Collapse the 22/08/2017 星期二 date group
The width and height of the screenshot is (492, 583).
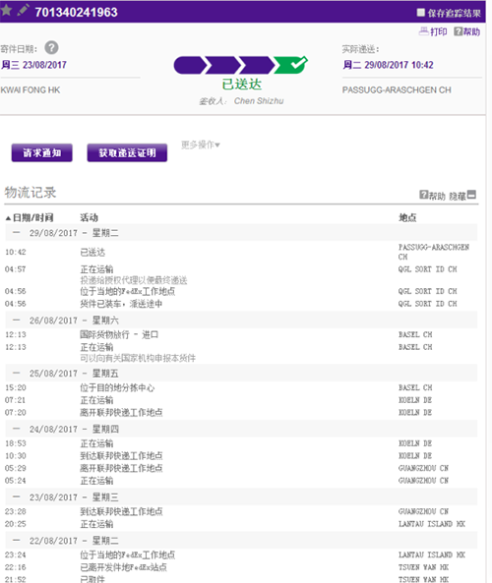[17, 541]
